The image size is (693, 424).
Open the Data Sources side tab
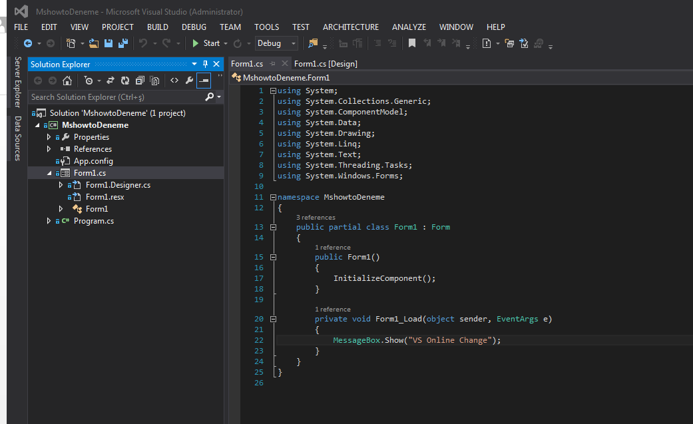tap(18, 138)
